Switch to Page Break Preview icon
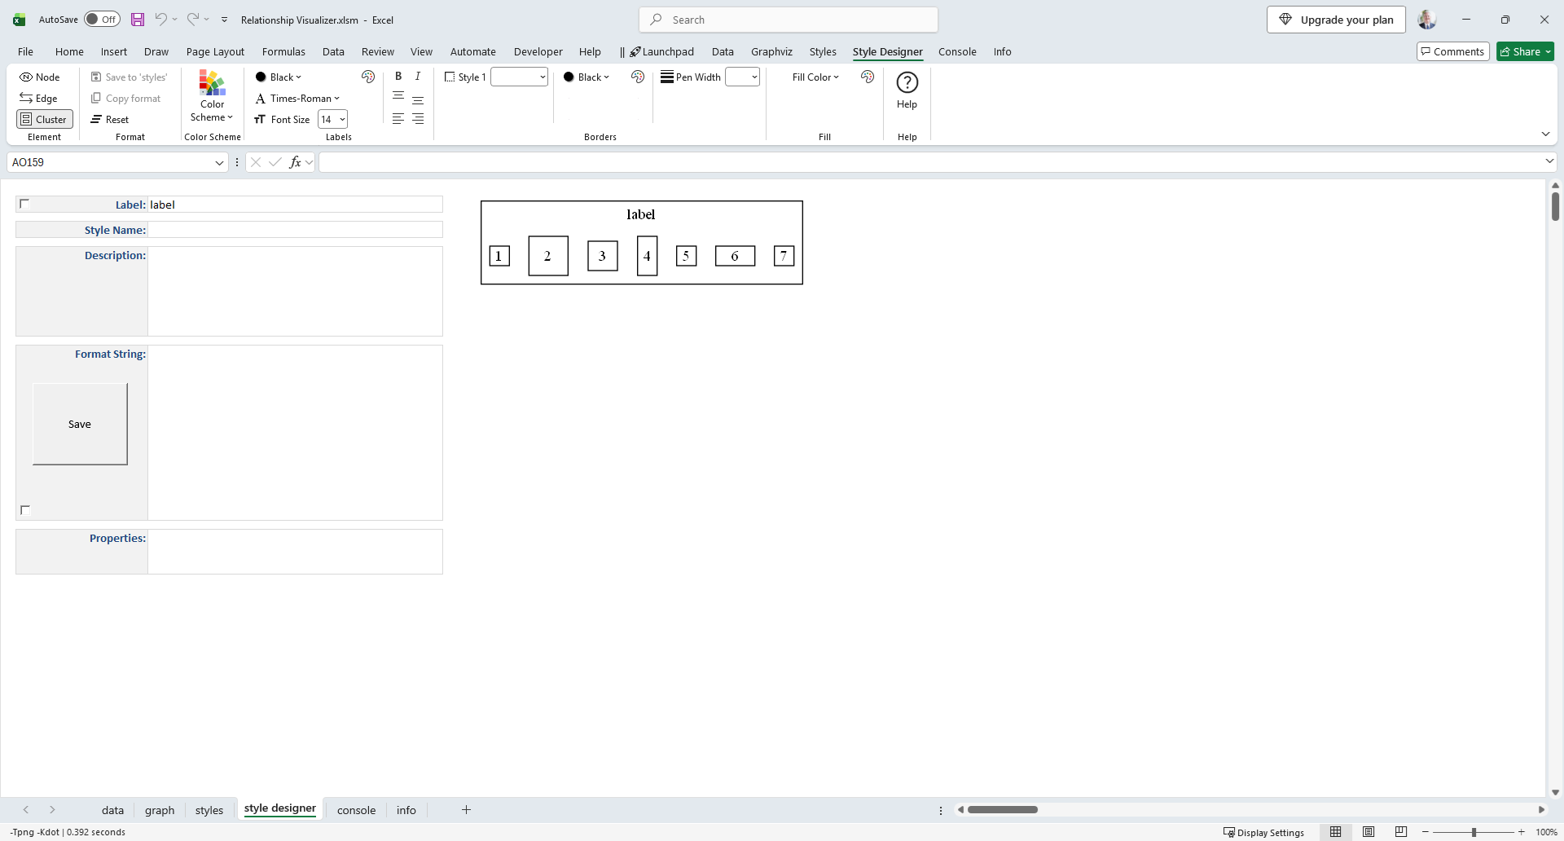1564x841 pixels. click(1401, 832)
